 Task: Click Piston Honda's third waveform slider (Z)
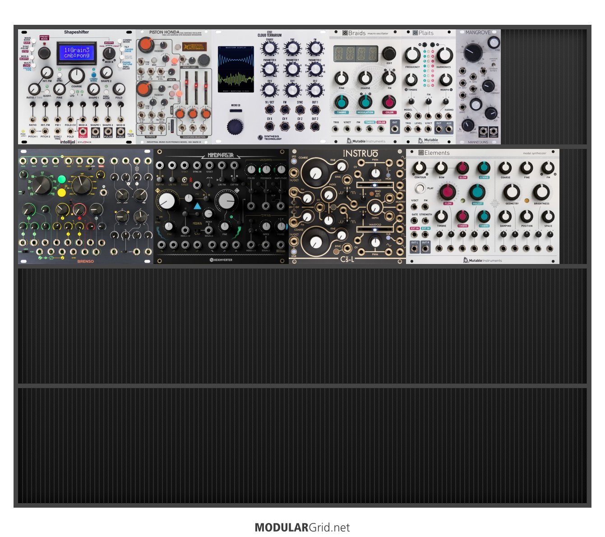(206, 88)
